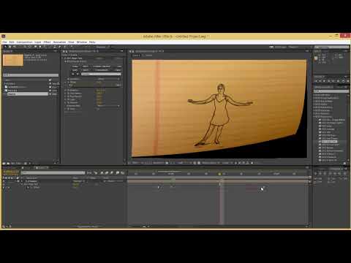Select the Brush tool
This screenshot has width=351, height=263.
(50, 47)
